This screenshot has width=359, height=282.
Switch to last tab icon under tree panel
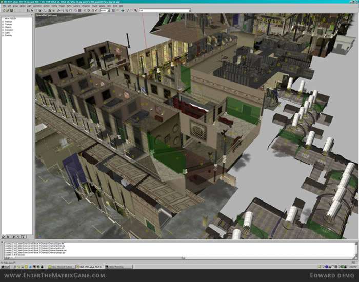24,237
